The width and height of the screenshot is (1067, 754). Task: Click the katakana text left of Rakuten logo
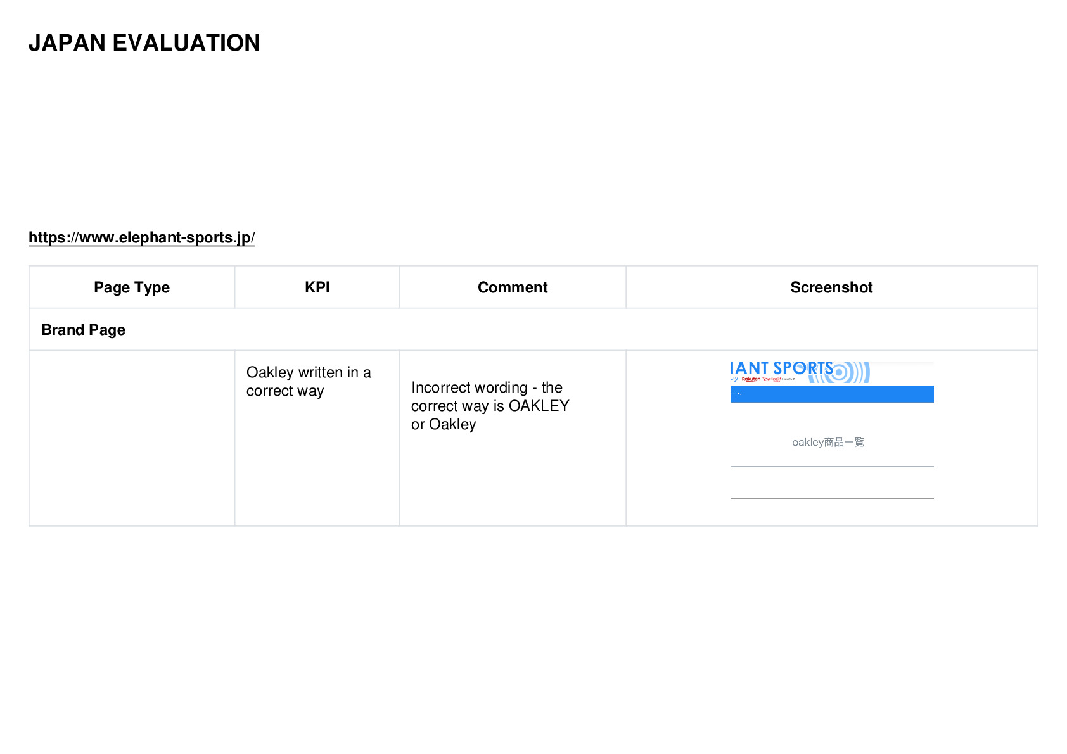tap(734, 379)
